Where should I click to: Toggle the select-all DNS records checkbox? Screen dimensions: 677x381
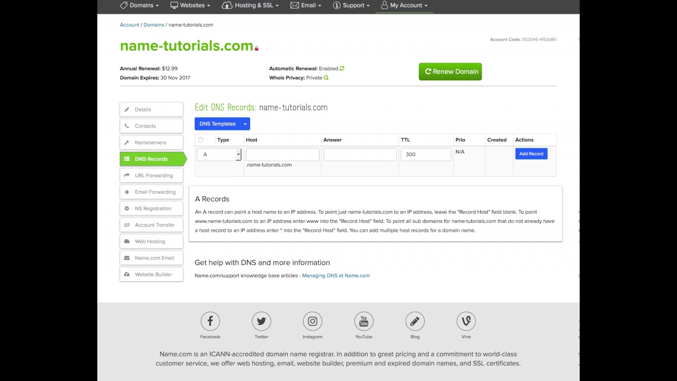click(x=200, y=140)
